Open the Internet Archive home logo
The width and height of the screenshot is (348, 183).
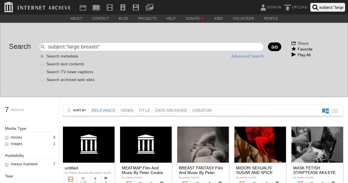37,7
